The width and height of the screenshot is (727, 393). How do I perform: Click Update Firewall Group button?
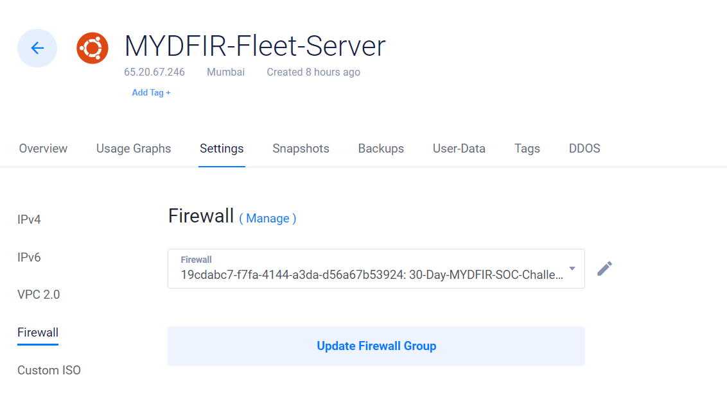[x=376, y=346]
